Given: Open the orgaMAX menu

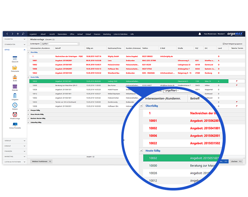Looking at the screenshot, I should (33, 34).
